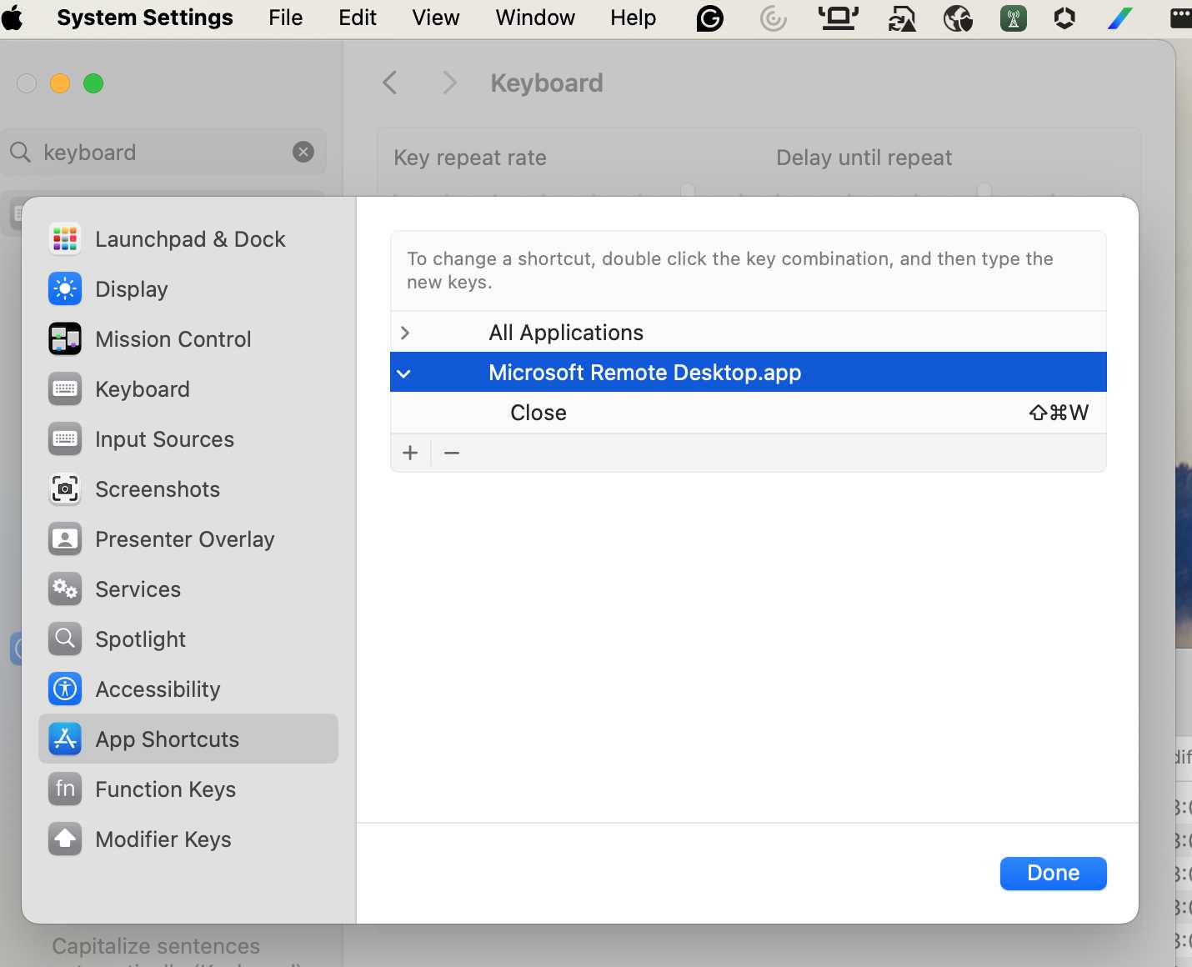Select Input Sources label
This screenshot has width=1192, height=967.
tap(165, 439)
